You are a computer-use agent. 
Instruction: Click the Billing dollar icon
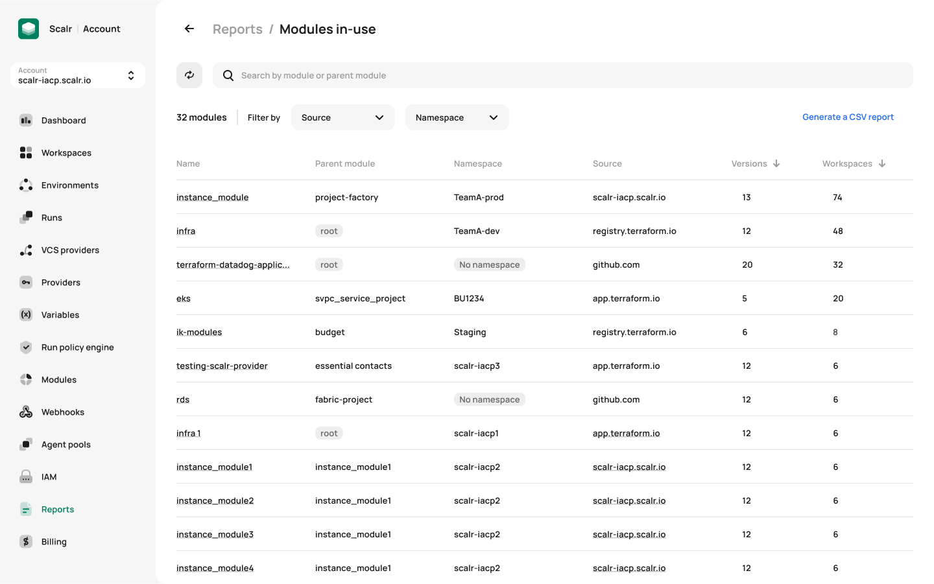[26, 541]
